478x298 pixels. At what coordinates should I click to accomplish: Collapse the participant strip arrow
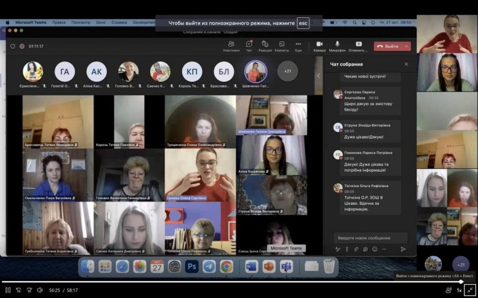pos(318,75)
